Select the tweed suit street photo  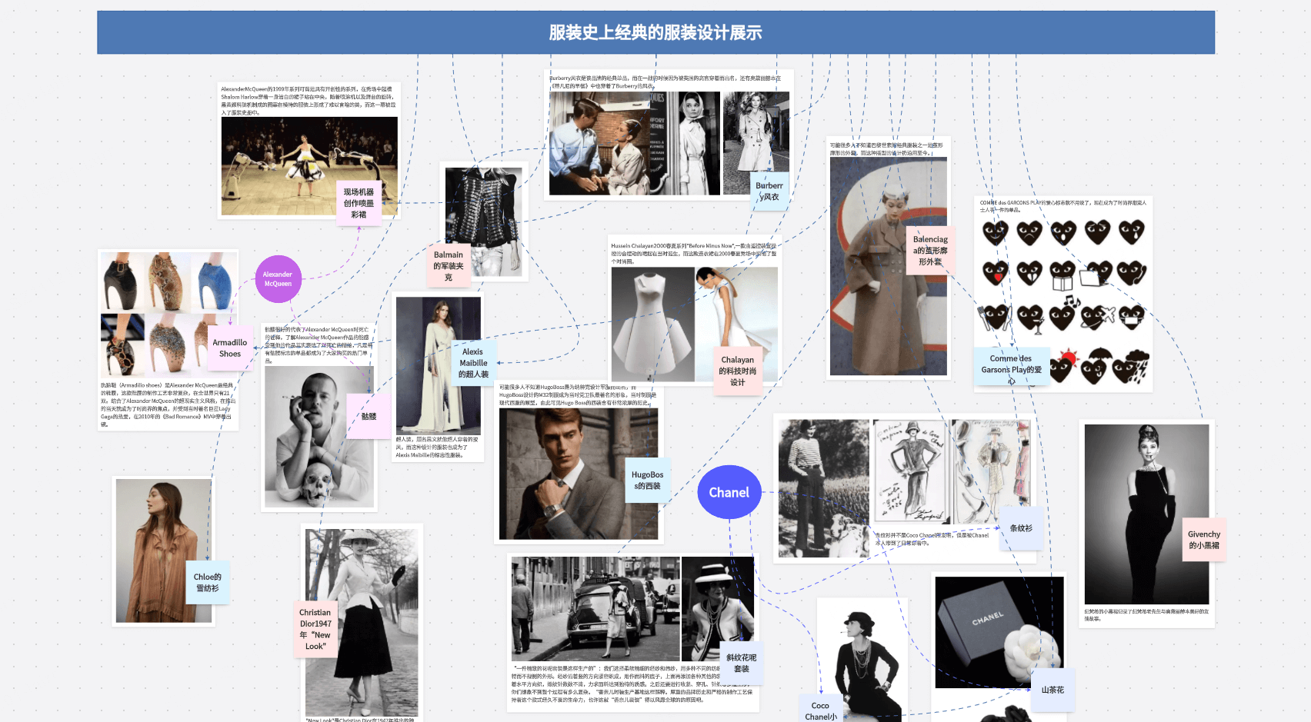pos(595,609)
